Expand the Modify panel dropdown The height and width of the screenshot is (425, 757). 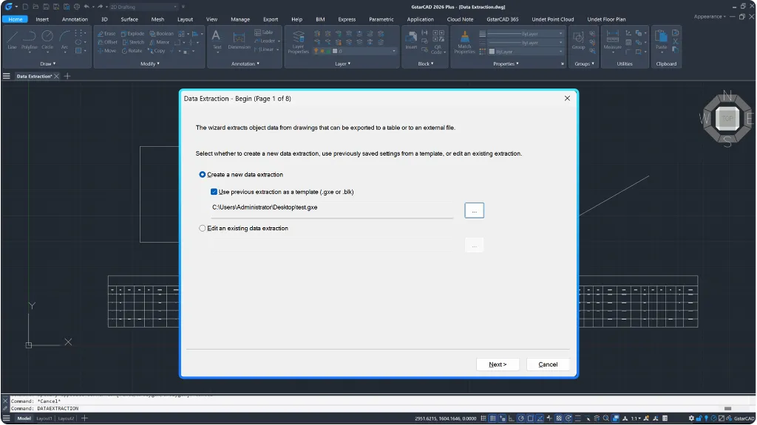pos(149,63)
